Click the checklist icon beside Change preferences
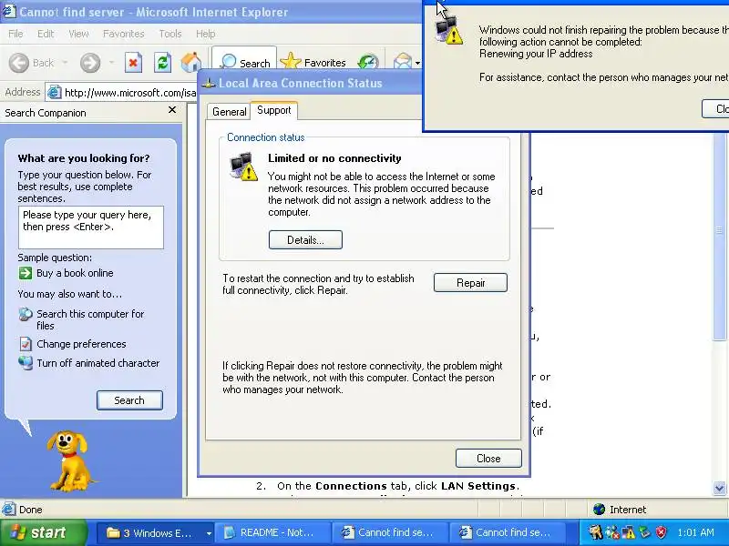 pyautogui.click(x=26, y=344)
